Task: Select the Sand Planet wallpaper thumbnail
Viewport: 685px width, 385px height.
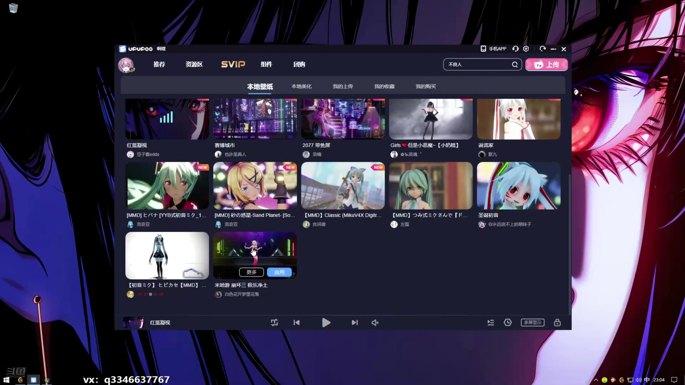Action: pos(255,186)
